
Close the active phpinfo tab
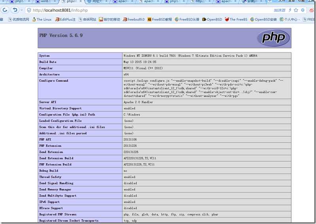(81, 2)
